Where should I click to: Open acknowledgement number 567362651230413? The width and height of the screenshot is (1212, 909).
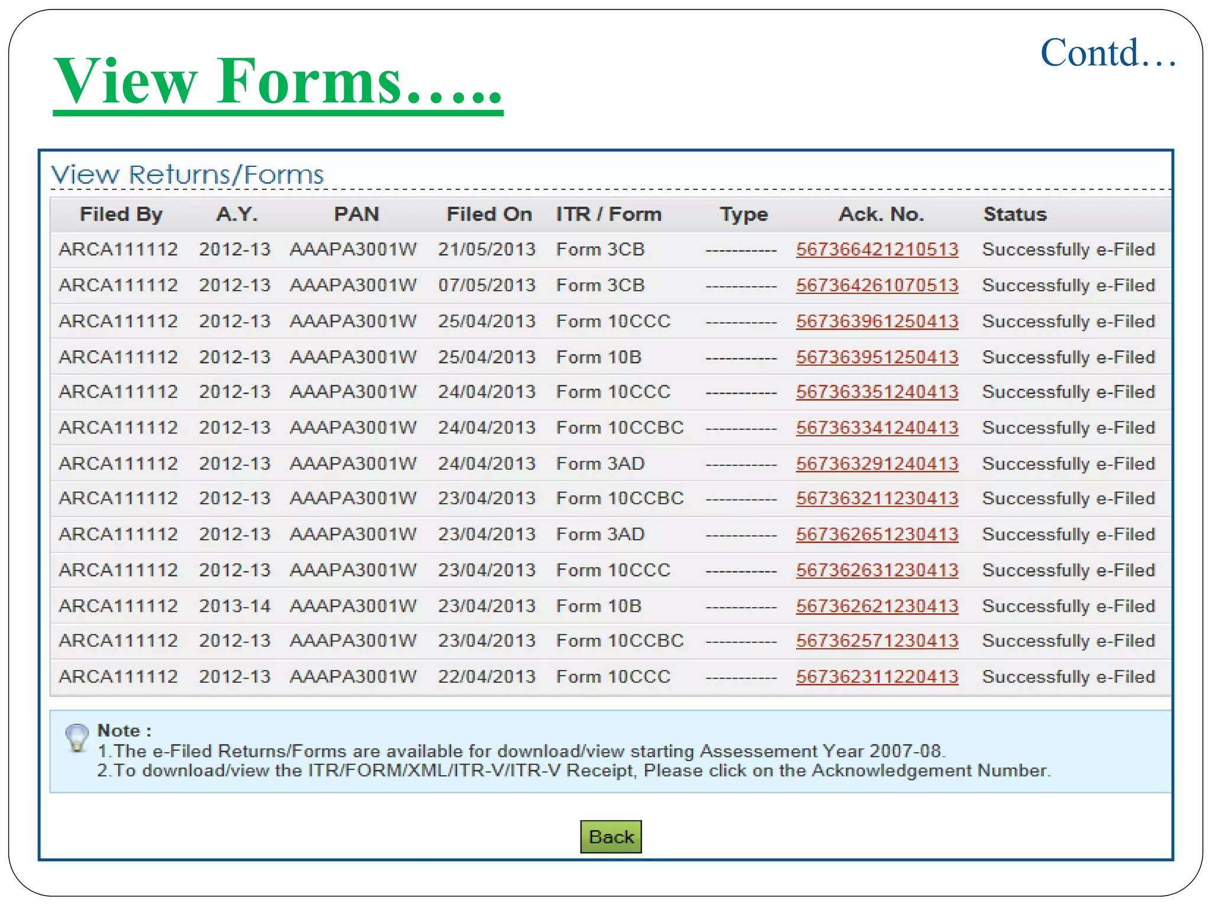click(877, 534)
